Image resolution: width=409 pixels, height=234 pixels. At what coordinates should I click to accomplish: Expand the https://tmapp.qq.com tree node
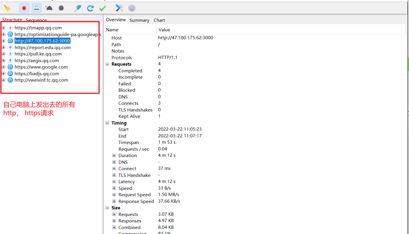[x=3, y=28]
